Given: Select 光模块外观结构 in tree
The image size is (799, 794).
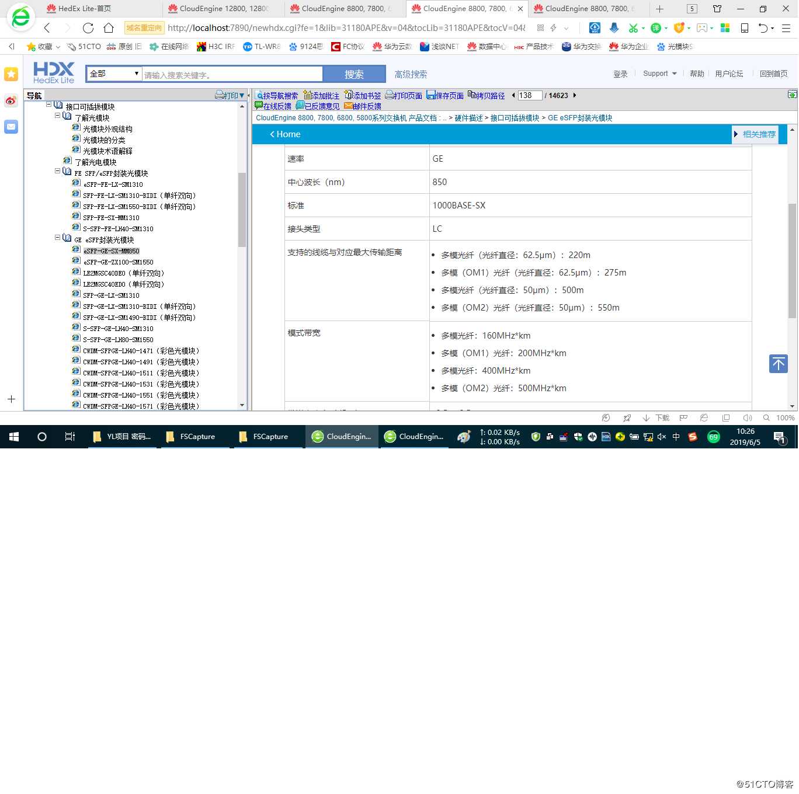Looking at the screenshot, I should click(x=107, y=129).
